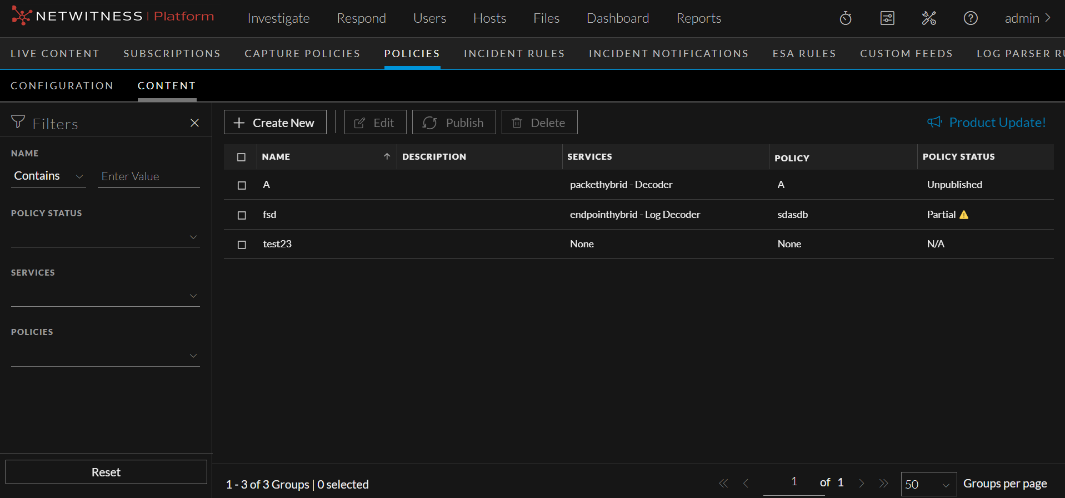Image resolution: width=1065 pixels, height=498 pixels.
Task: Sort by Name column arrow
Action: coord(387,157)
